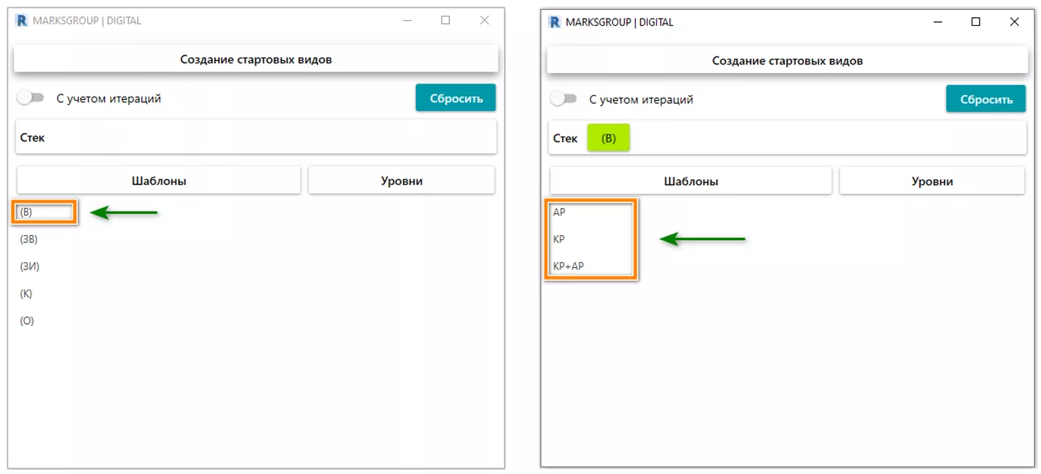The width and height of the screenshot is (1041, 474).
Task: Switch to 'Уровни' tab in right window
Action: (x=932, y=182)
